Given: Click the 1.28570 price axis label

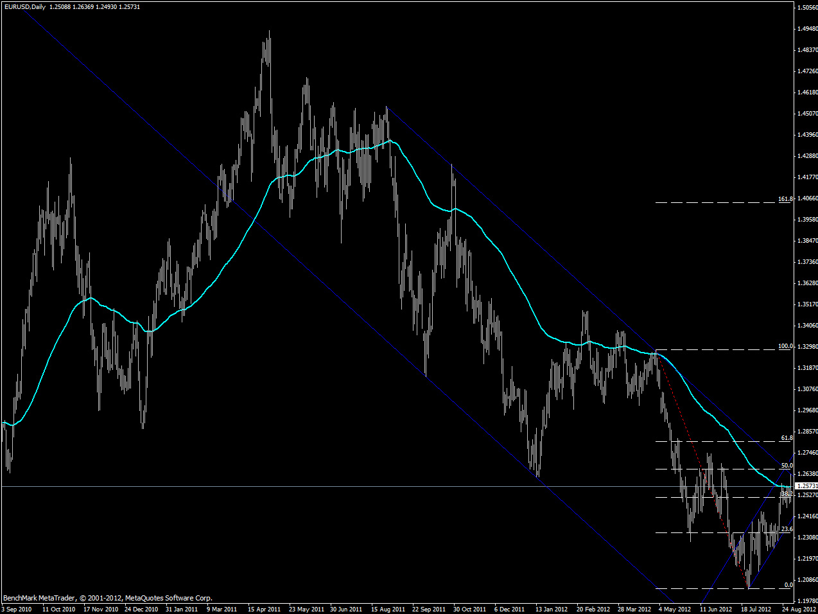Looking at the screenshot, I should (807, 432).
